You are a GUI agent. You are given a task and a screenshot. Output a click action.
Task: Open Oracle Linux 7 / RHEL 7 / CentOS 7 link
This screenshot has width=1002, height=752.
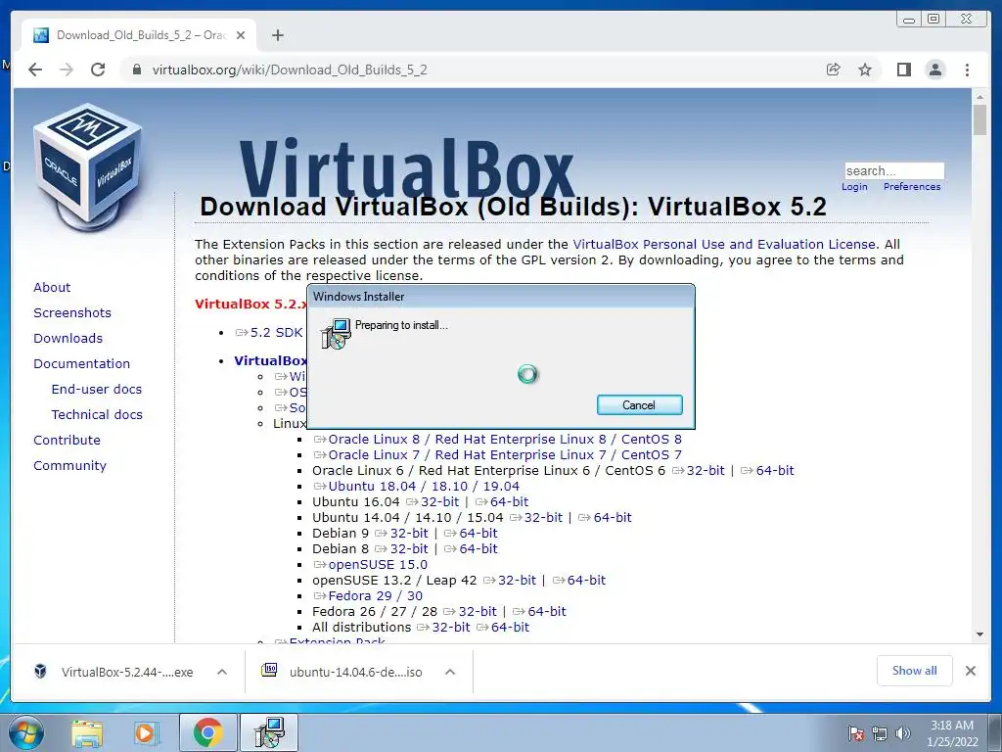(x=498, y=454)
